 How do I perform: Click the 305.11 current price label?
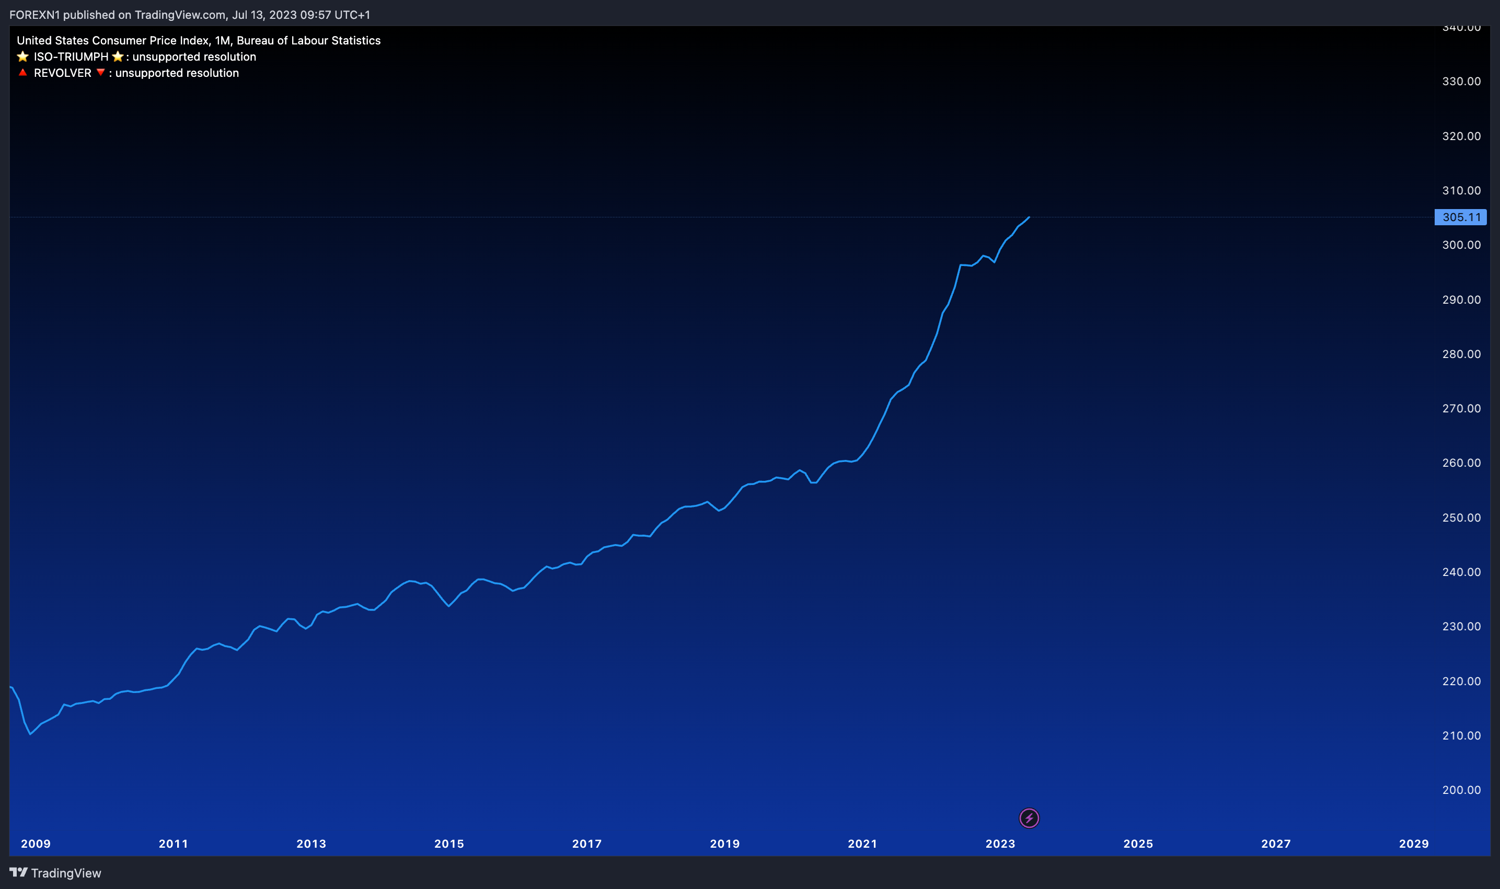(x=1460, y=217)
